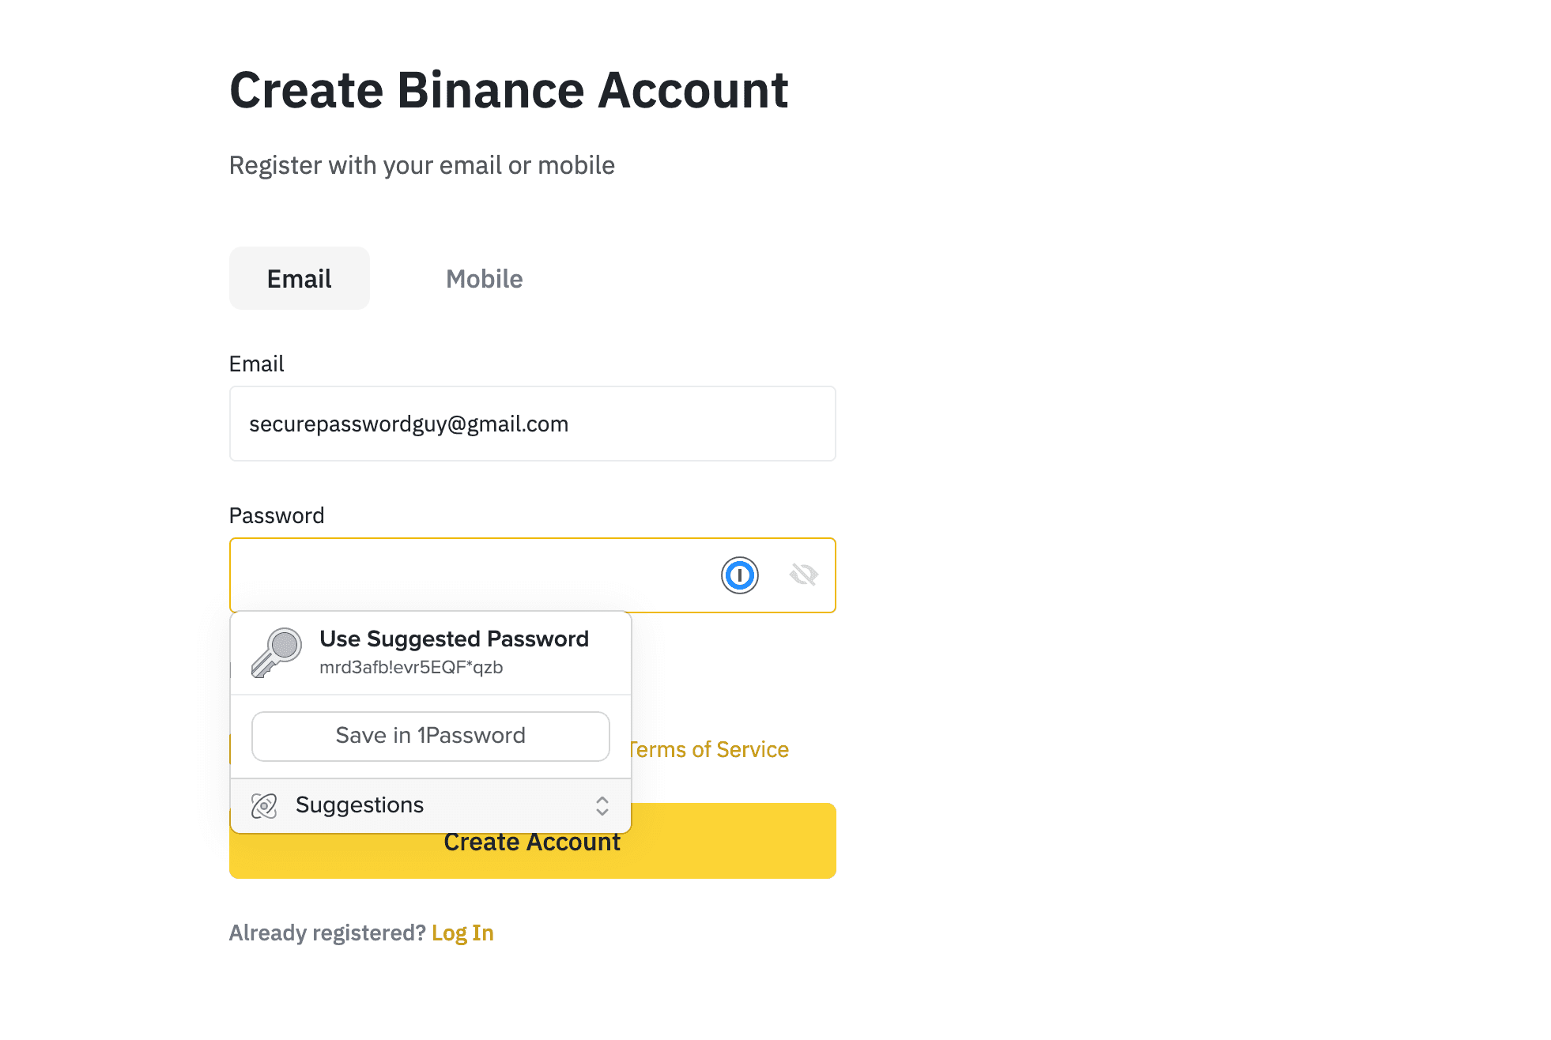Toggle to Mobile registration tab
The width and height of the screenshot is (1551, 1040).
tap(483, 277)
